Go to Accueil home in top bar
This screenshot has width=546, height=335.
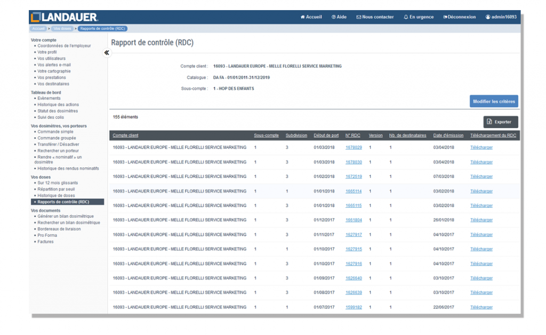311,17
